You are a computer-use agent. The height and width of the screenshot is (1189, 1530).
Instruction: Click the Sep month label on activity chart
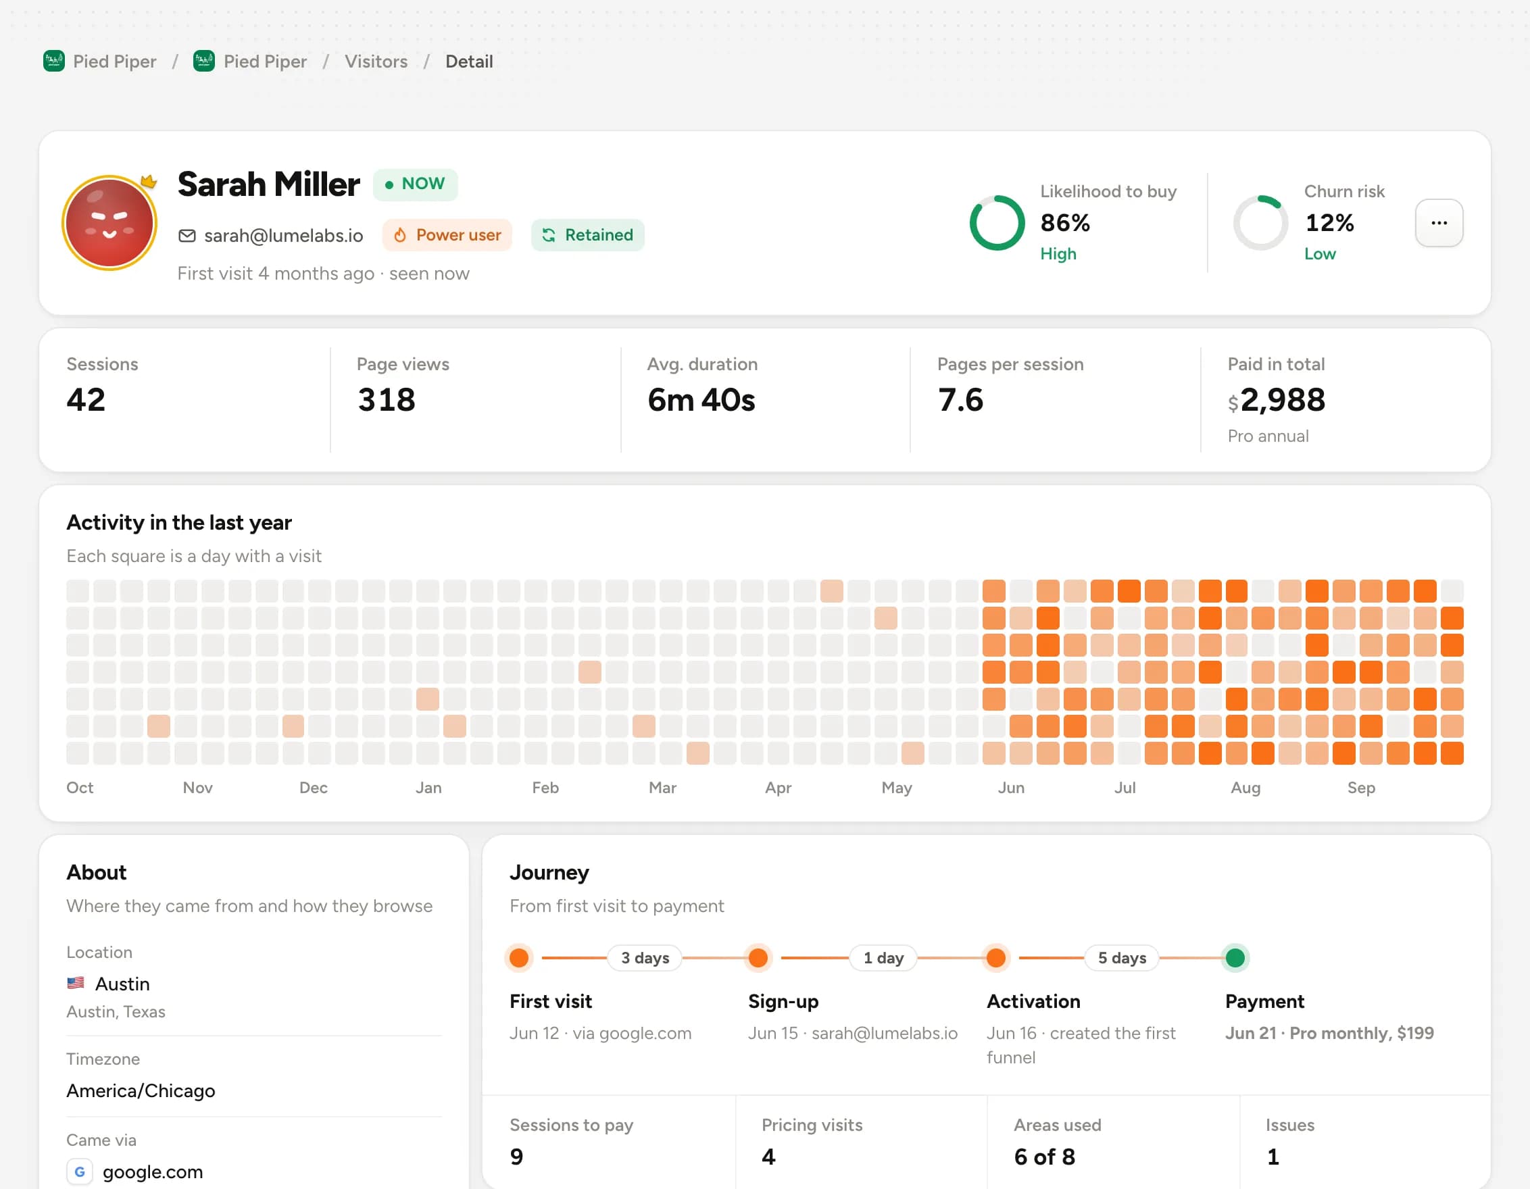1361,788
